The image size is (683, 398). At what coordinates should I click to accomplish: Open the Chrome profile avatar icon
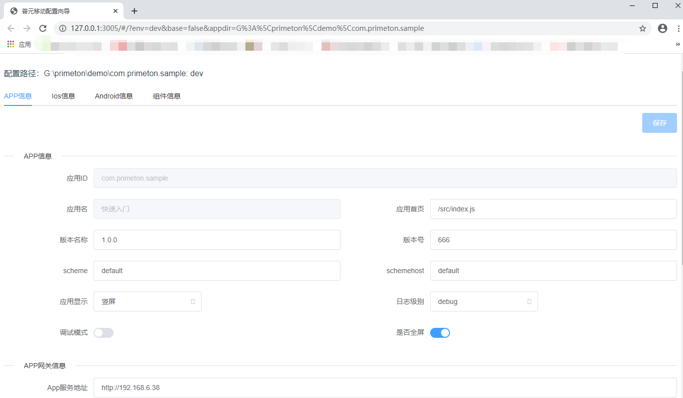[x=663, y=28]
